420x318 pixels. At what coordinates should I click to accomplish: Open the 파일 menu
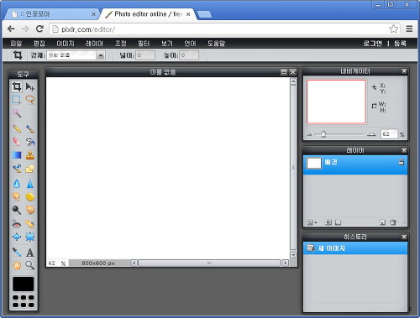(x=16, y=44)
